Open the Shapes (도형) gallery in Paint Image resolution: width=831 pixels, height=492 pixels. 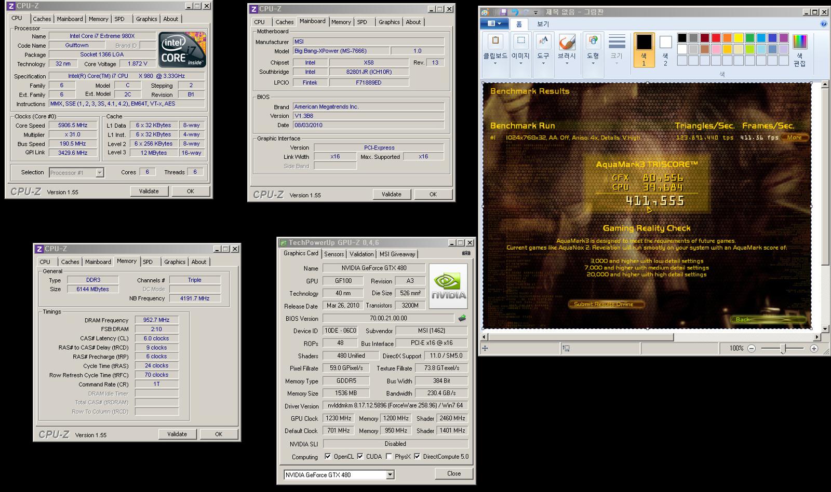point(593,41)
